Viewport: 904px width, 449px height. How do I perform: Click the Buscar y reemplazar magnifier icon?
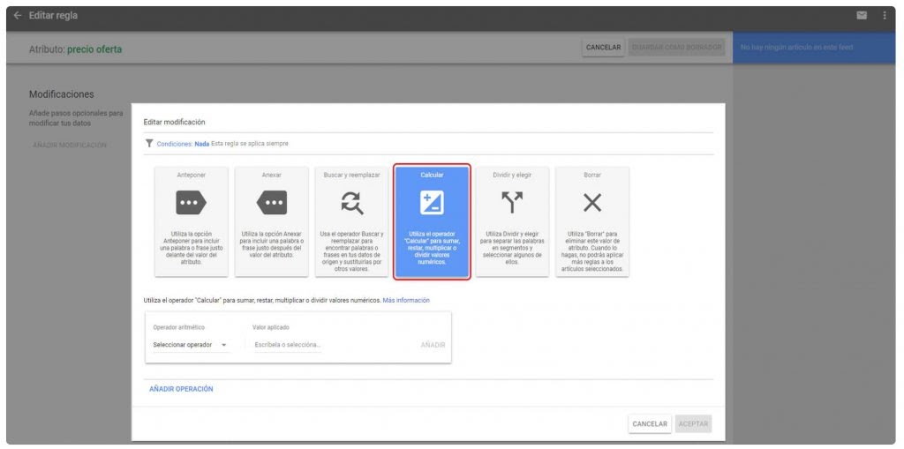coord(351,203)
